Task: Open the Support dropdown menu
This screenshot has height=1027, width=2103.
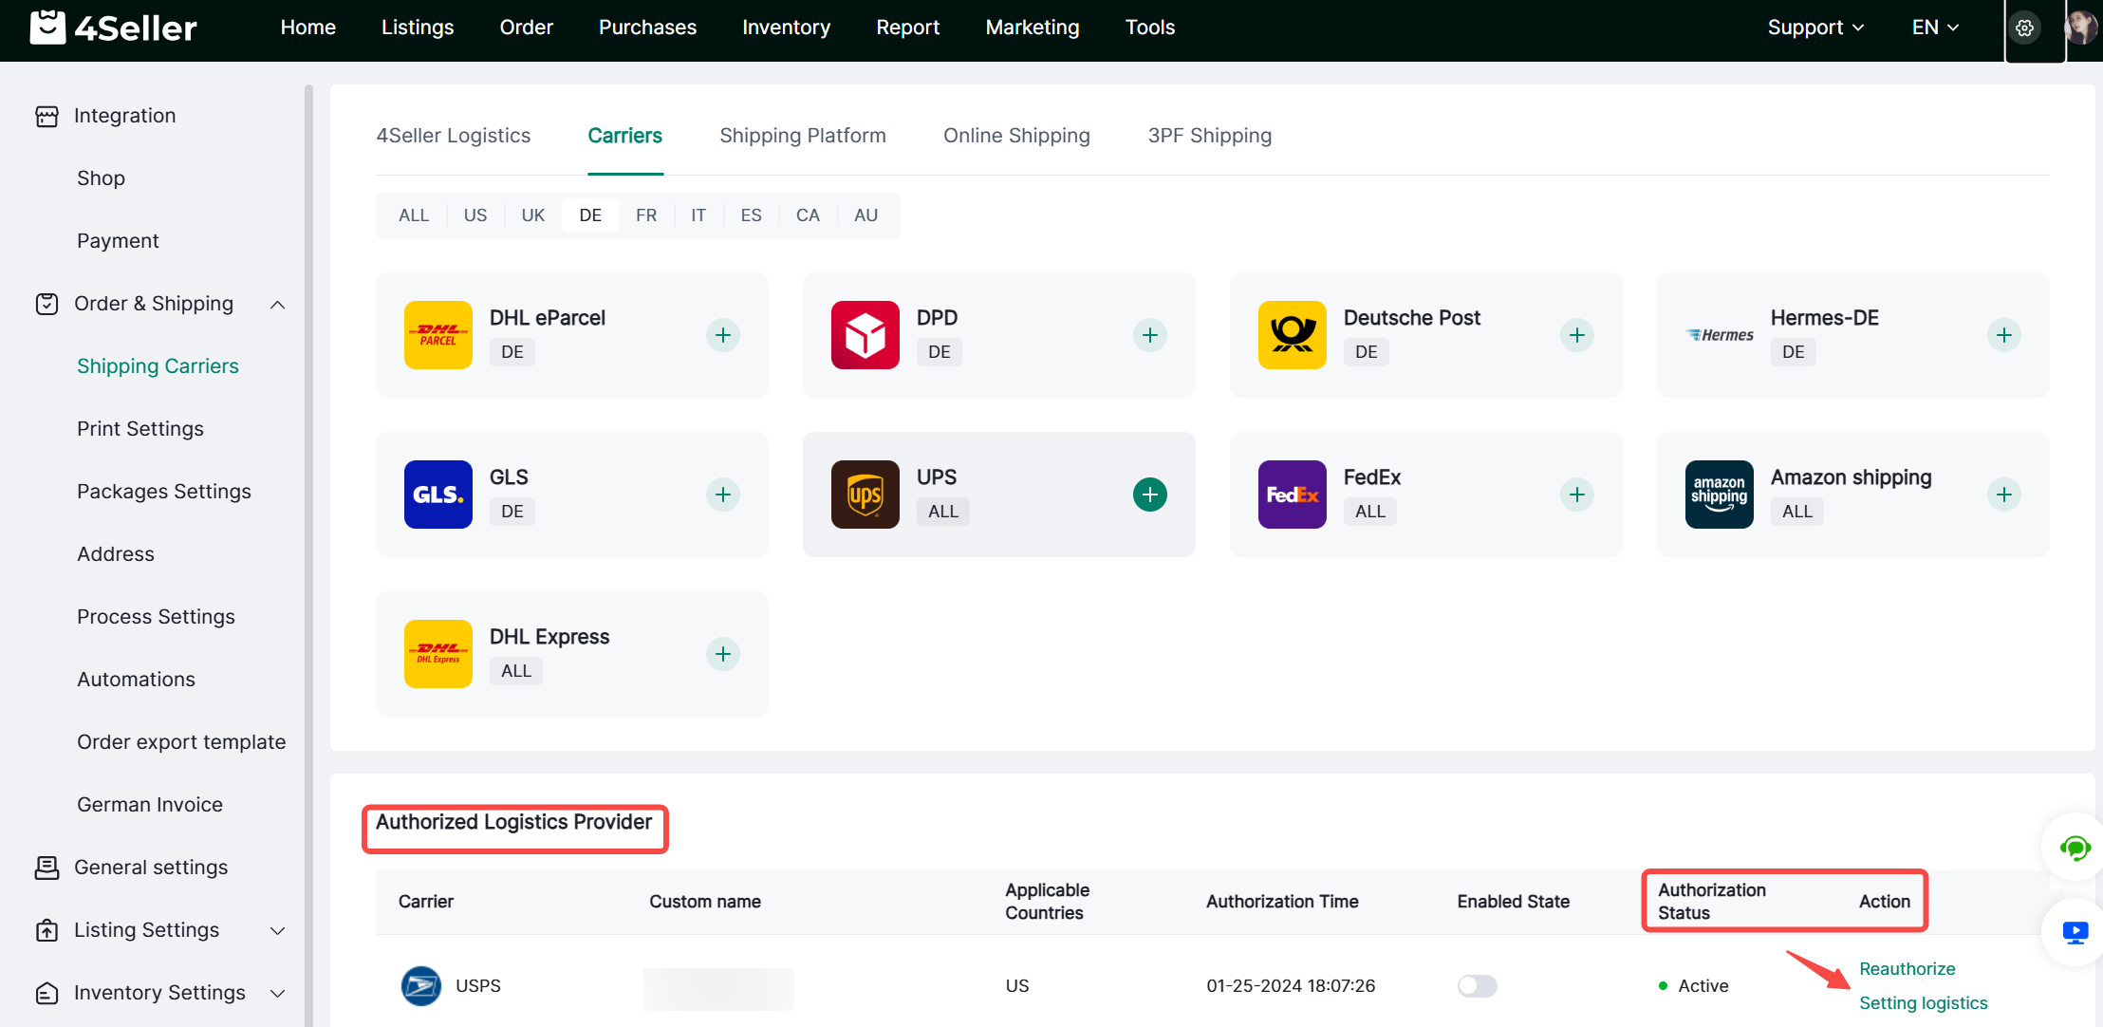Action: (x=1815, y=28)
